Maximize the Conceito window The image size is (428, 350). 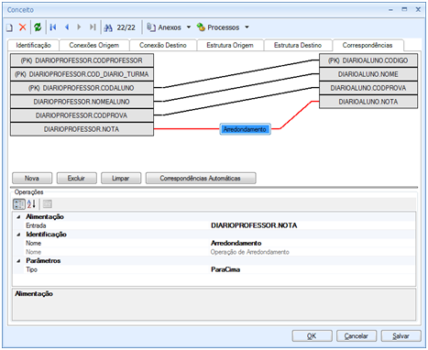pos(404,9)
